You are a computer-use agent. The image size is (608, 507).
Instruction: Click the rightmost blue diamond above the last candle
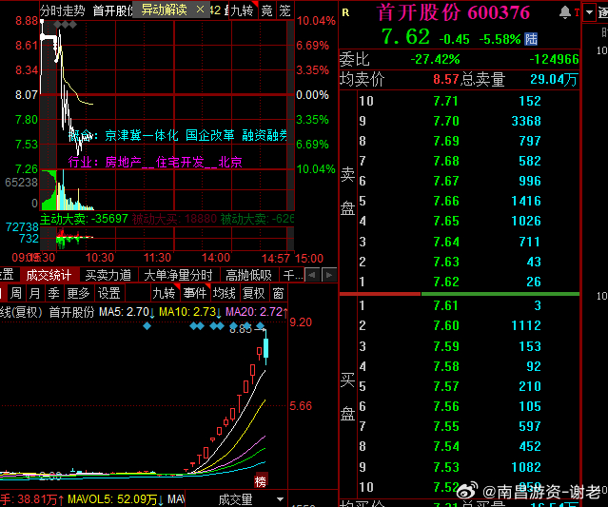pos(261,325)
